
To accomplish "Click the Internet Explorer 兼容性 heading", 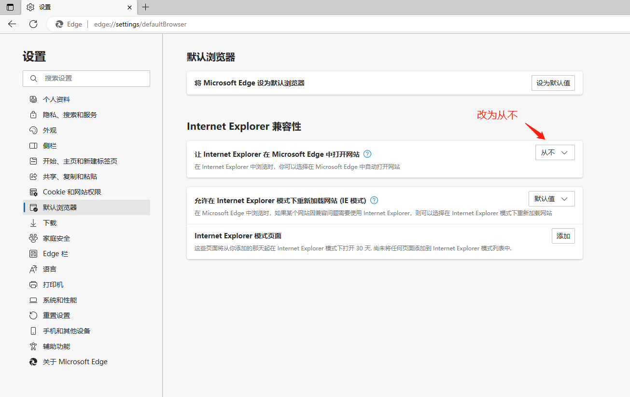I will click(244, 126).
